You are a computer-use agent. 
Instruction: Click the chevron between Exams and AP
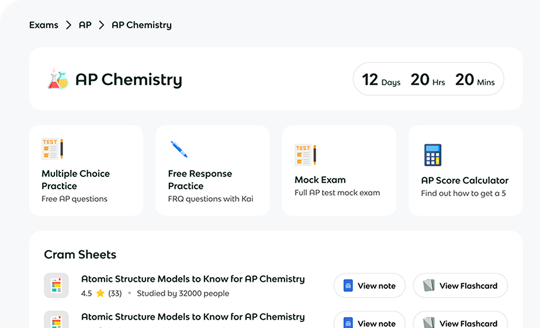coord(68,25)
